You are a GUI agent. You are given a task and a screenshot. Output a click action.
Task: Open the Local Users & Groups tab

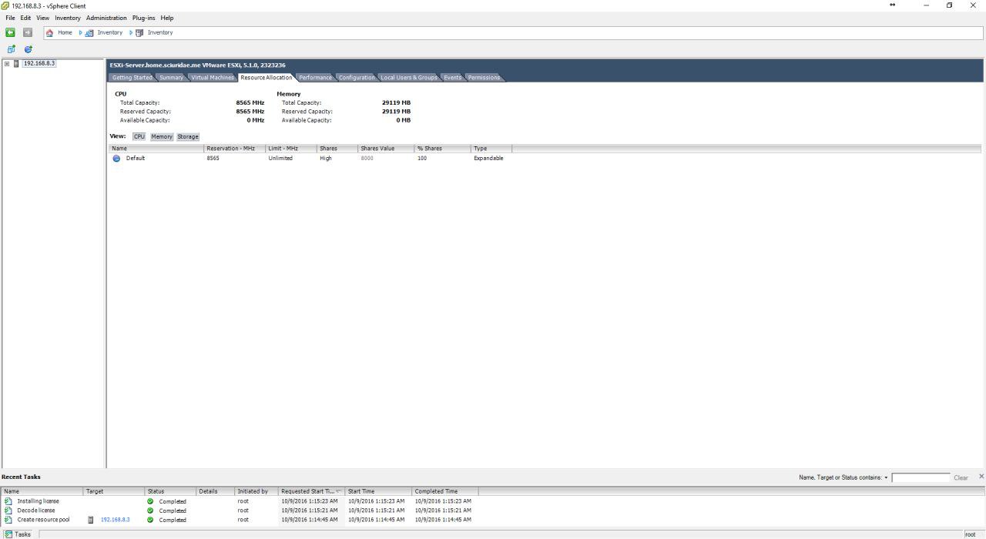tap(409, 77)
